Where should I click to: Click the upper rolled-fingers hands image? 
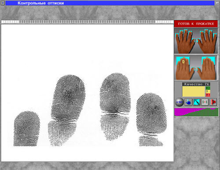click(196, 41)
